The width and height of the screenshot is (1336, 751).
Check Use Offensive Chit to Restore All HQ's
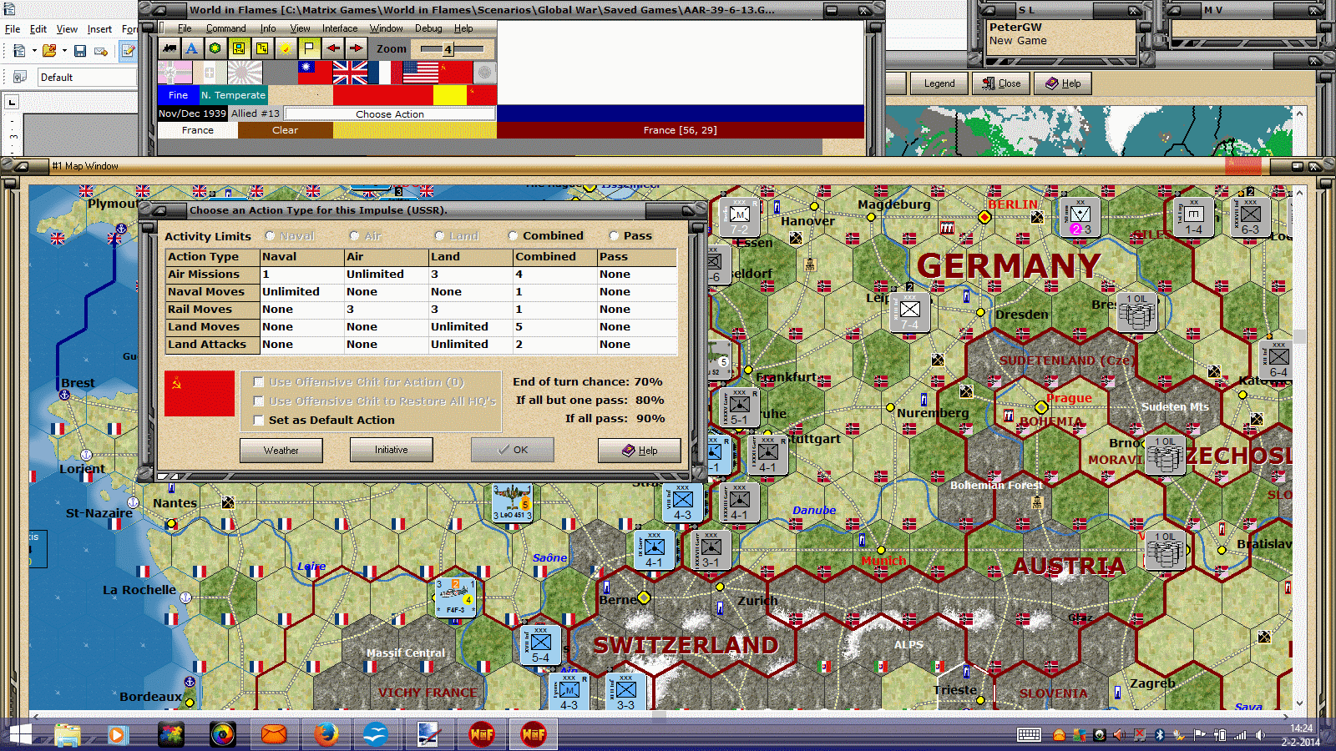[x=259, y=401]
